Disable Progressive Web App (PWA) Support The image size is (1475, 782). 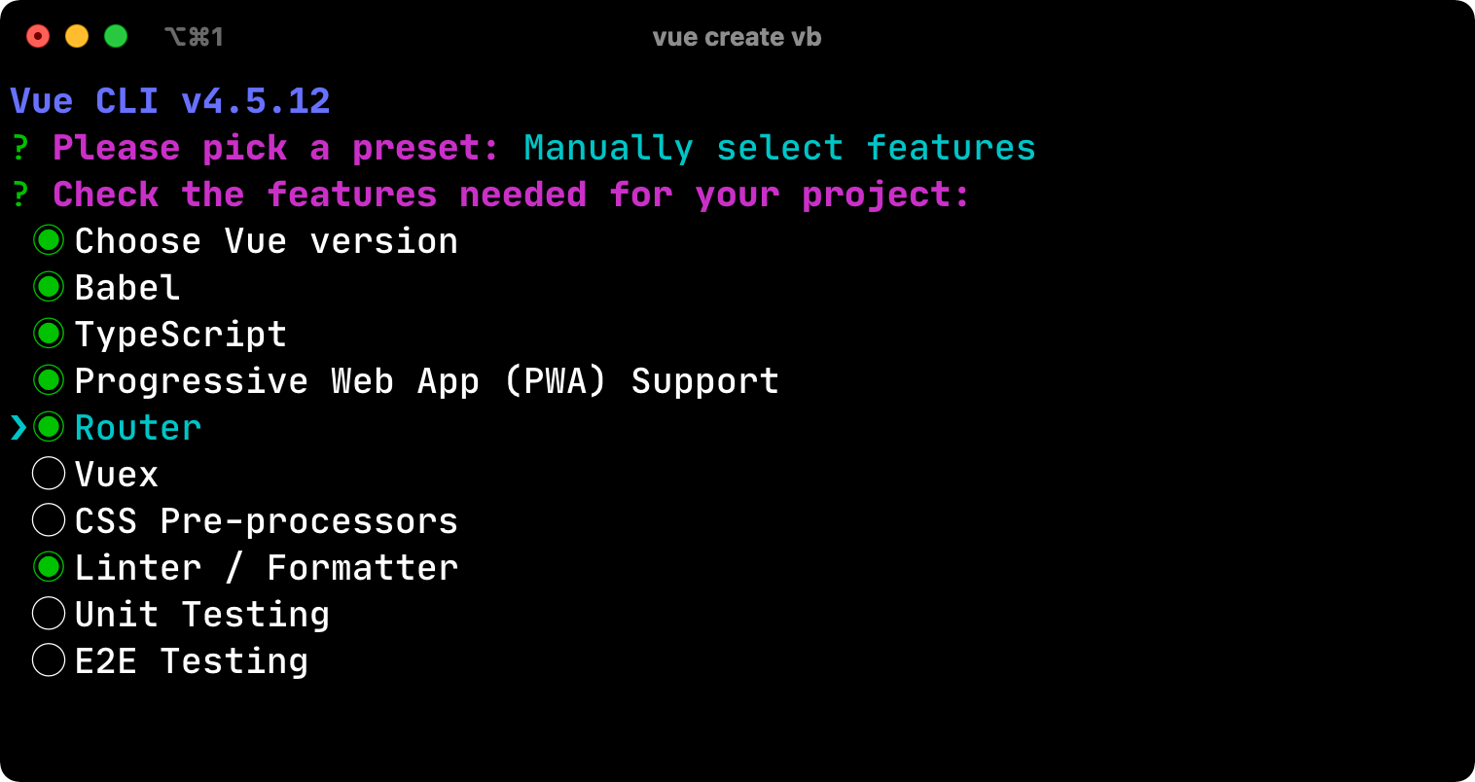(x=49, y=380)
